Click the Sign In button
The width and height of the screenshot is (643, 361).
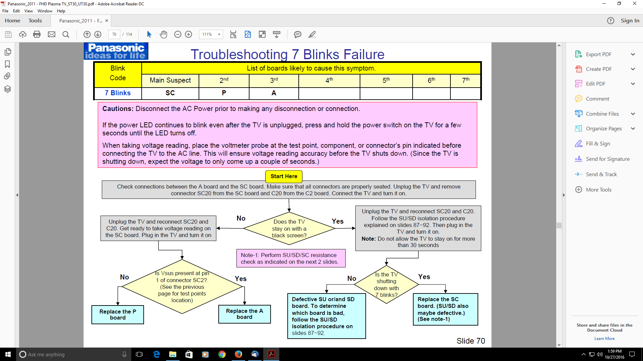[x=630, y=21]
